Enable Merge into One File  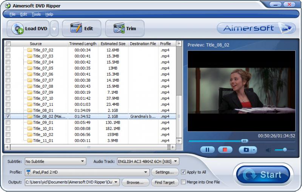(x=183, y=182)
